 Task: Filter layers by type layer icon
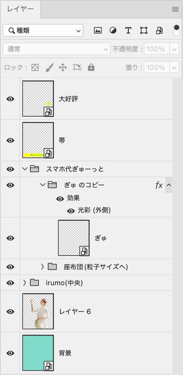(x=128, y=30)
